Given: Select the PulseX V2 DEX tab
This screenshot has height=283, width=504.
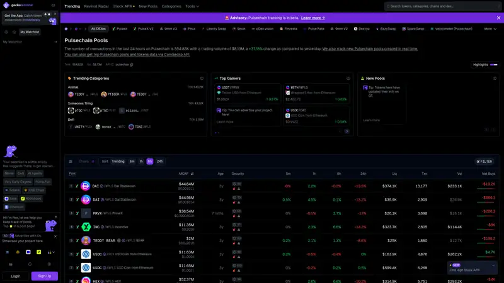Looking at the screenshot, I should pos(144,29).
